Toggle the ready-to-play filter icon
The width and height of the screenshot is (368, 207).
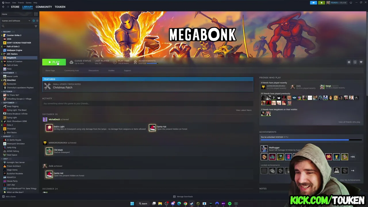[37, 21]
